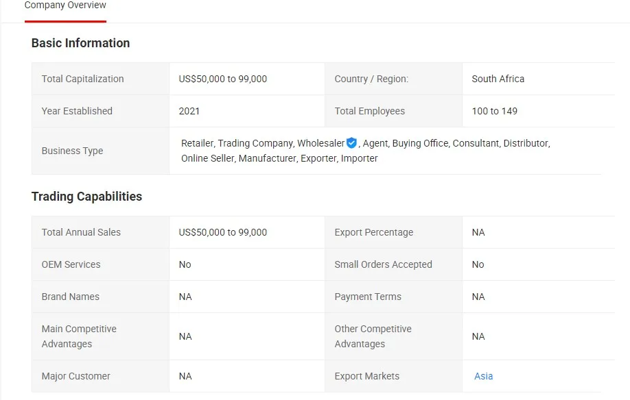The image size is (630, 400).
Task: Open the Company Overview tab
Action: 65,6
